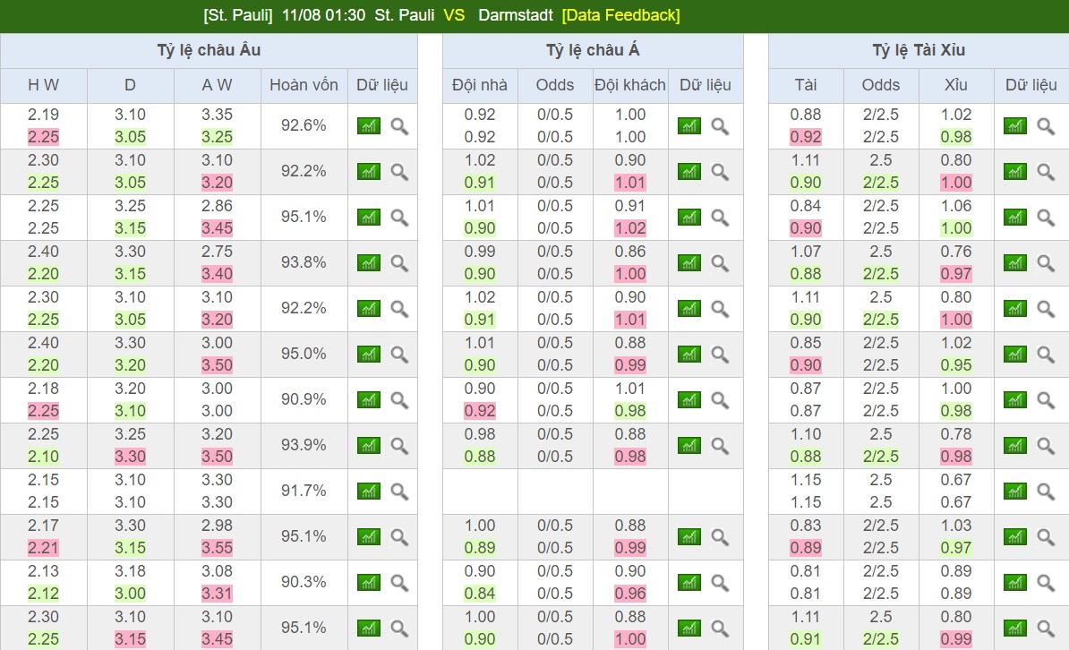This screenshot has height=650, width=1069.
Task: Click the 92.6% payout value
Action: [304, 125]
